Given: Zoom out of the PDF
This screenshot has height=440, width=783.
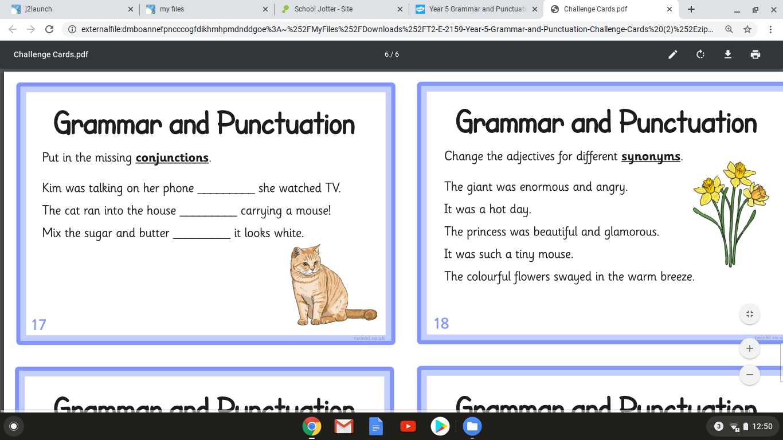Looking at the screenshot, I should pos(749,375).
